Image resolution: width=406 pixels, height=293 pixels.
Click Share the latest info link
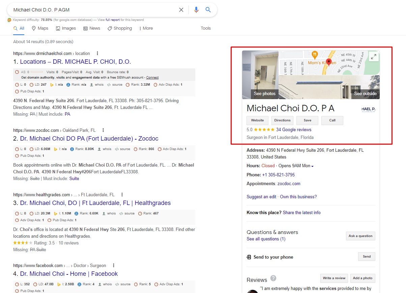click(302, 213)
